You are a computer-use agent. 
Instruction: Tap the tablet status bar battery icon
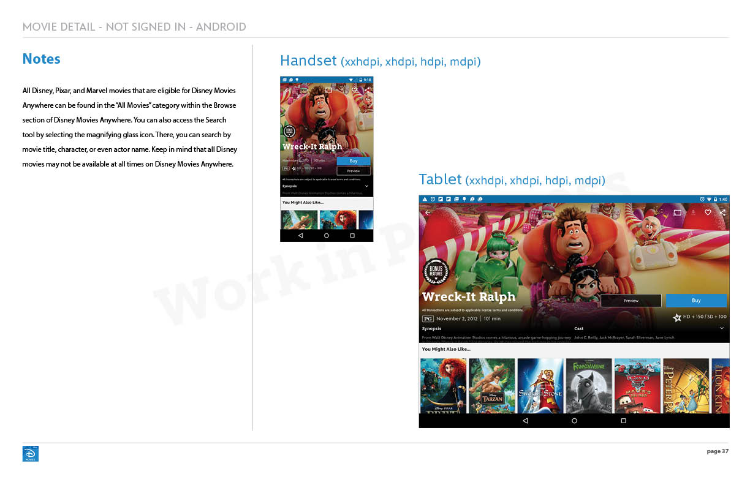click(x=715, y=199)
